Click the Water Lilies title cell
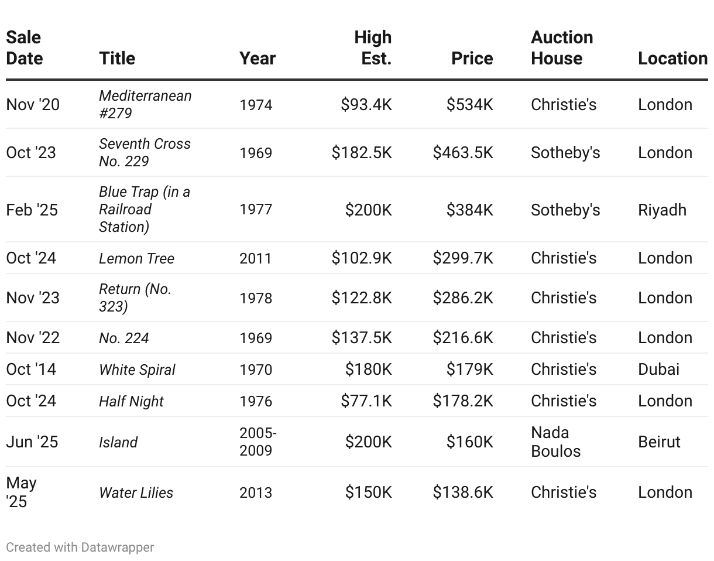 click(136, 492)
